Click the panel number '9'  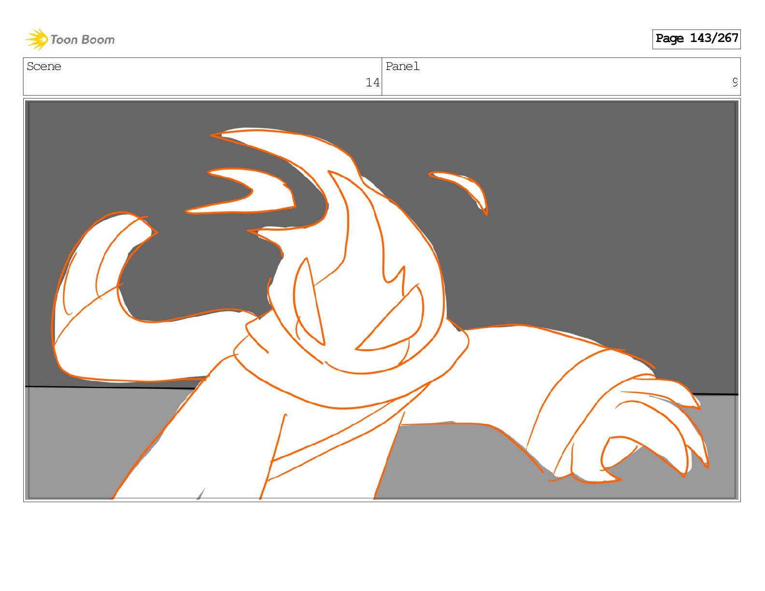[735, 83]
